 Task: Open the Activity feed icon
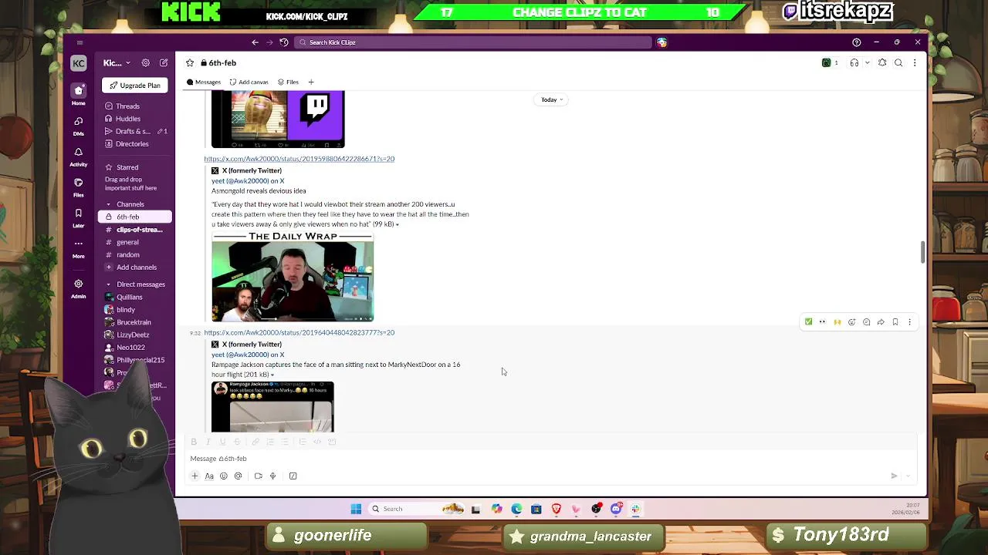pyautogui.click(x=78, y=156)
